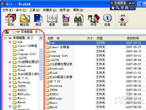Click the drive icon in the address bar
This screenshot has width=146, height=110.
(18, 32)
